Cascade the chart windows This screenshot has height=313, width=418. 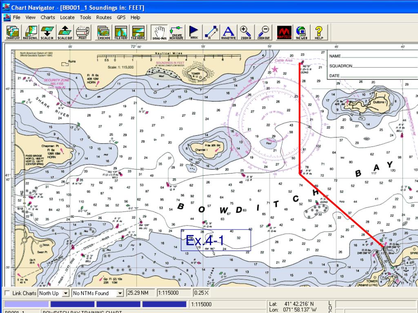point(104,33)
